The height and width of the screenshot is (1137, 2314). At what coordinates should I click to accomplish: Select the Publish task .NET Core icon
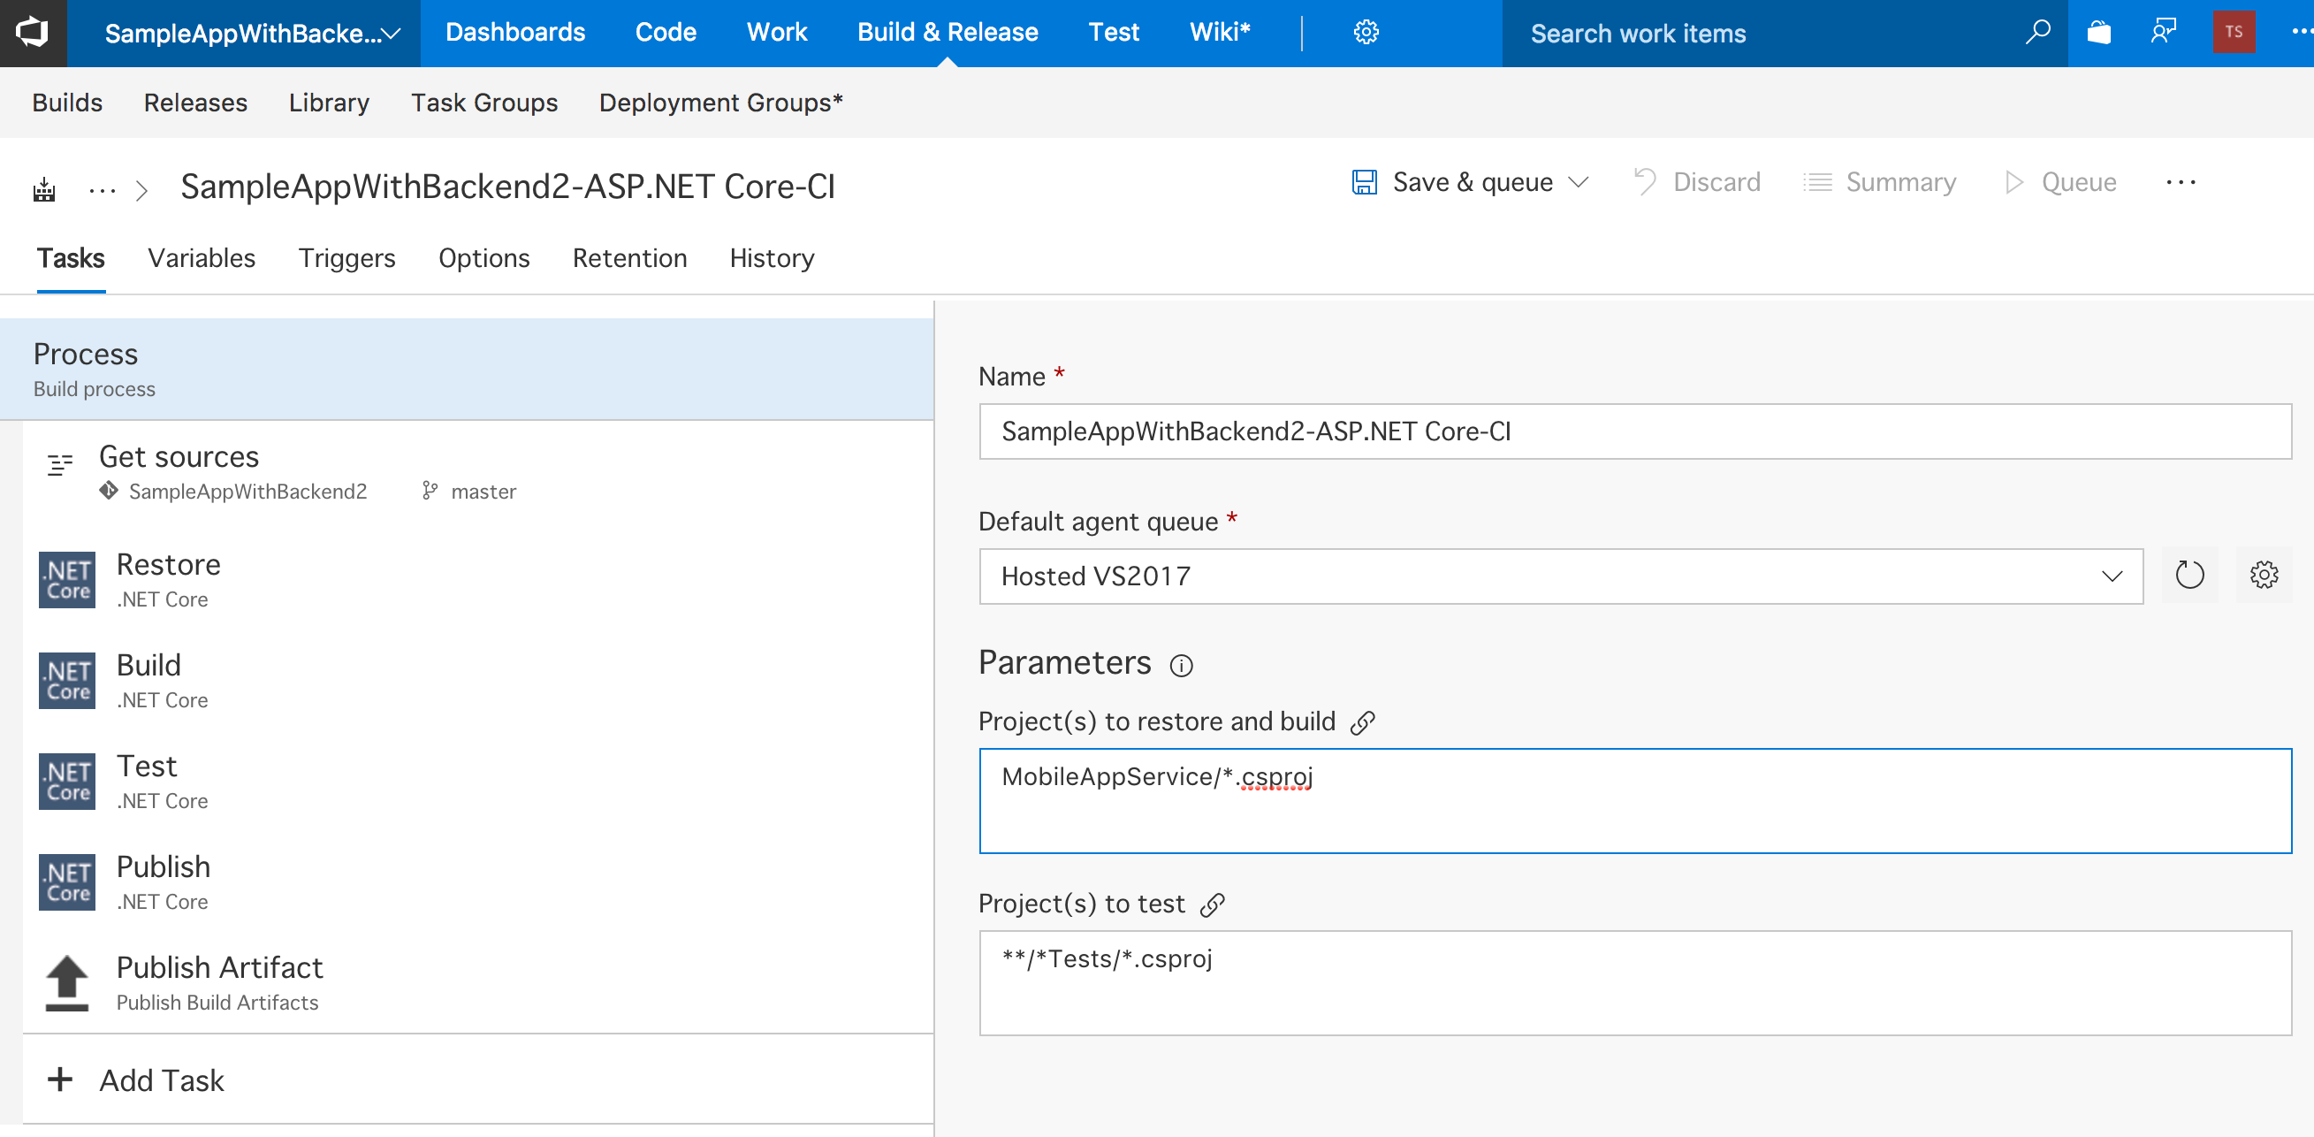[66, 881]
